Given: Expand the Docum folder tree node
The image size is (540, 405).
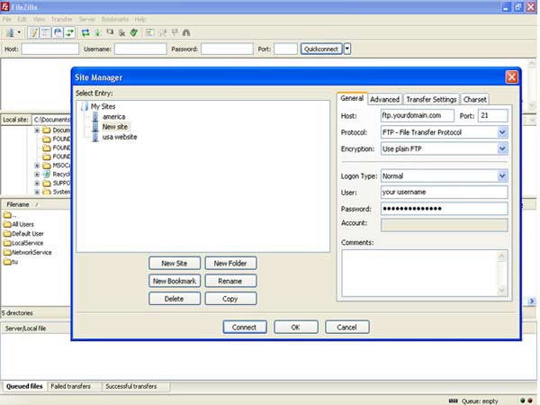Looking at the screenshot, I should [37, 130].
